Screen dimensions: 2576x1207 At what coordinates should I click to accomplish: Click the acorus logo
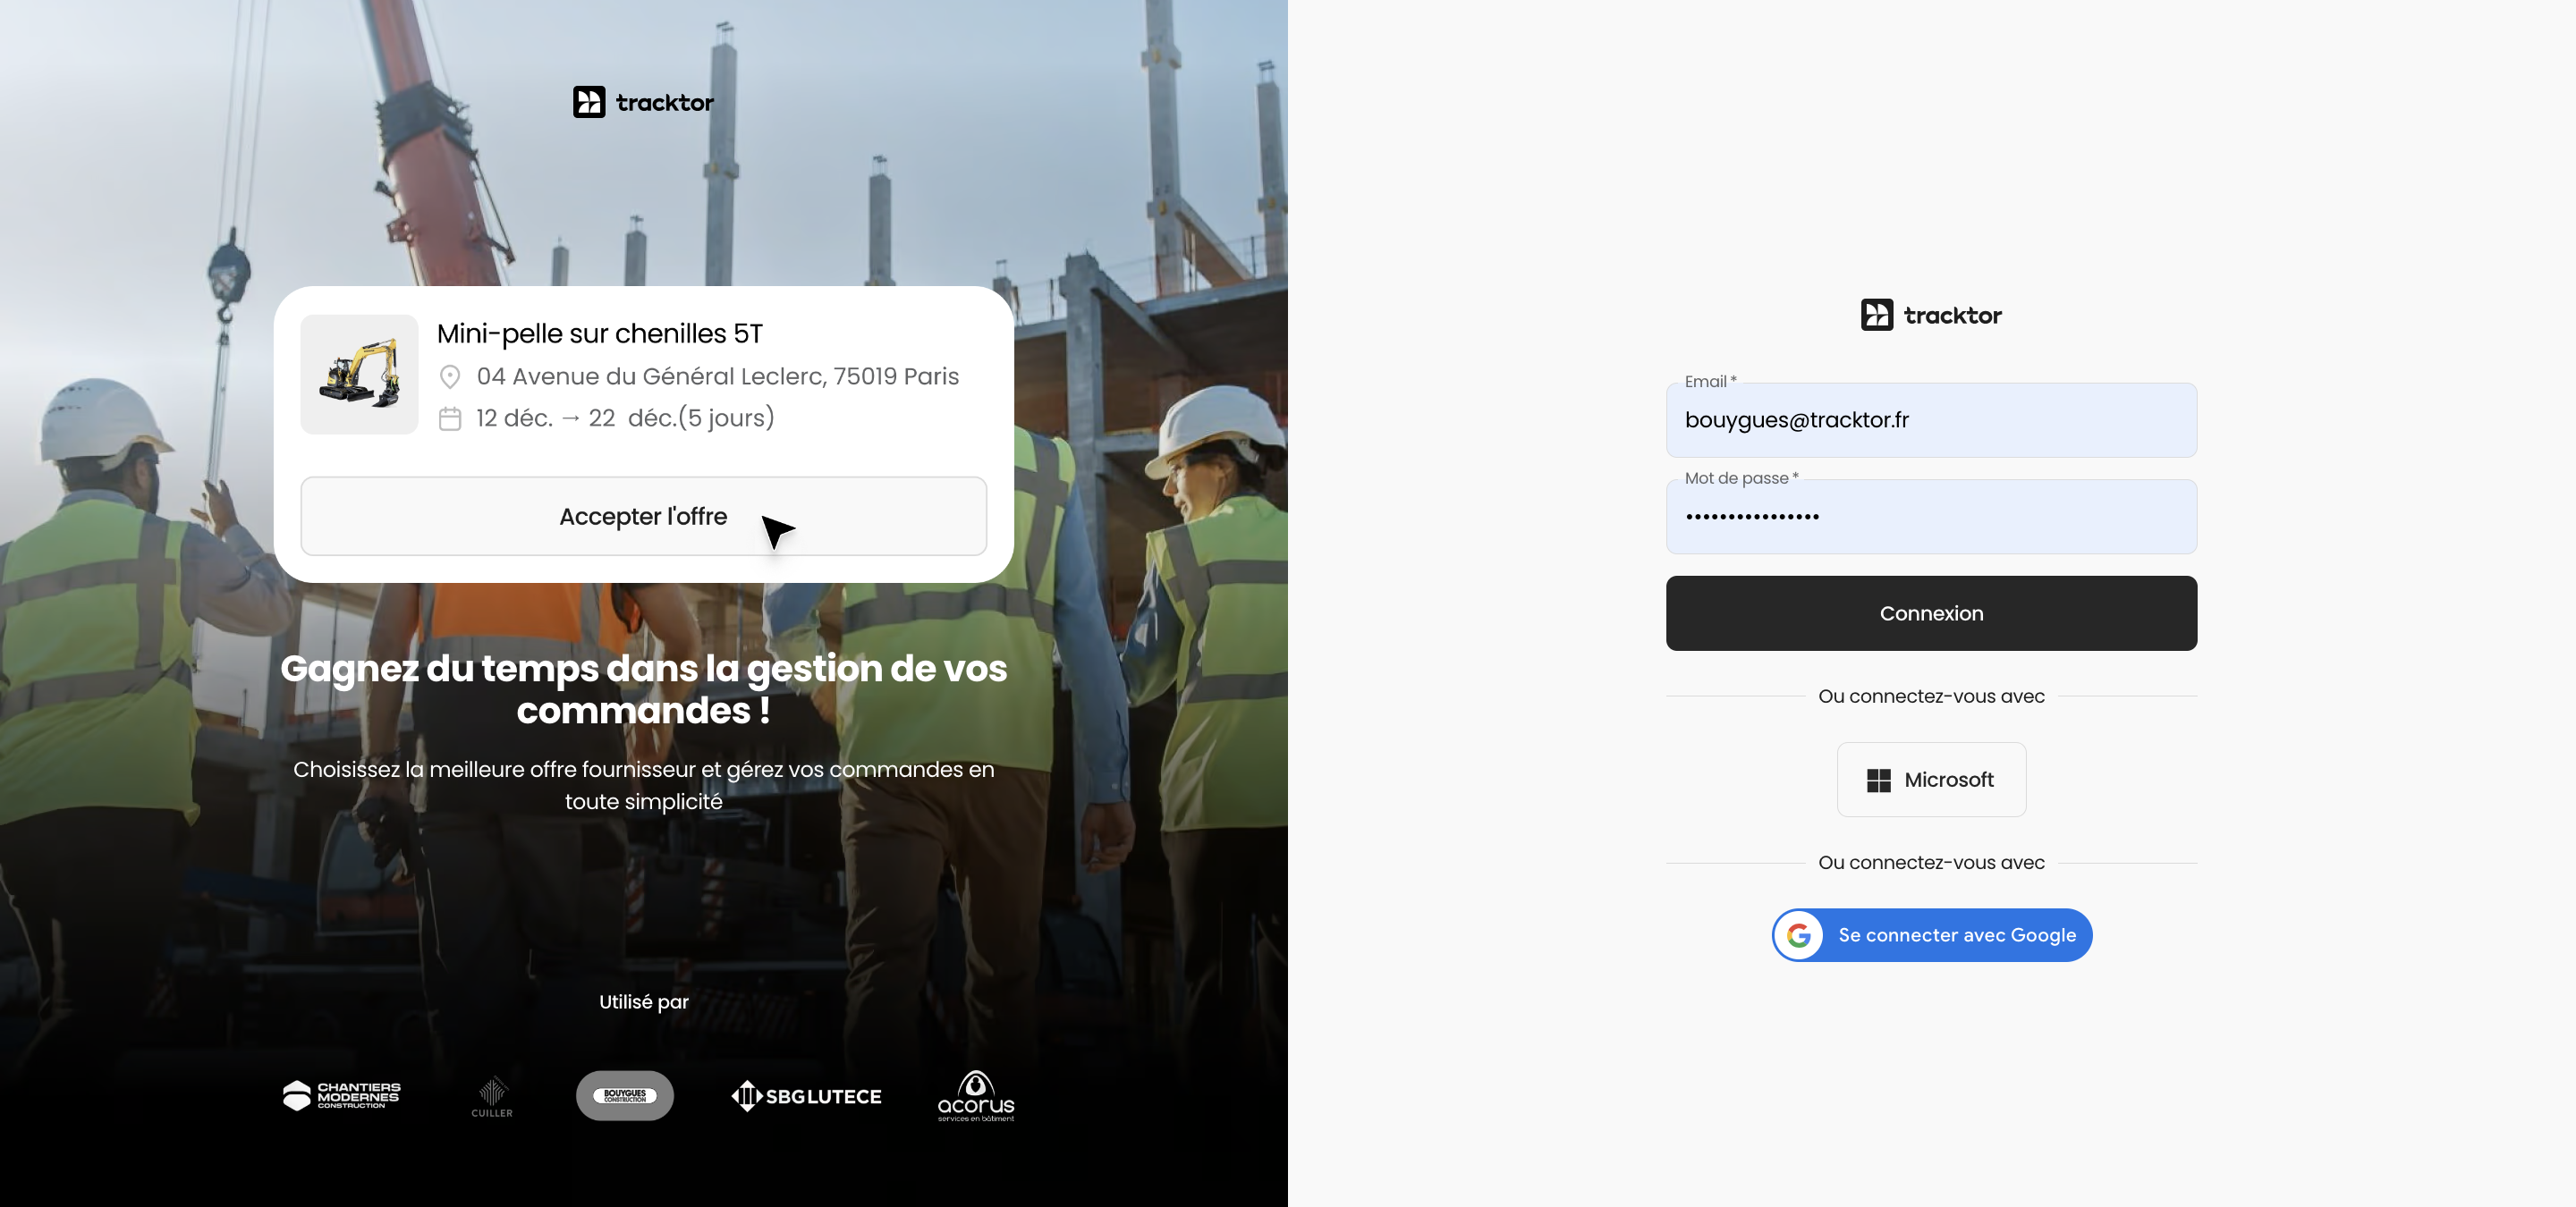click(x=976, y=1096)
